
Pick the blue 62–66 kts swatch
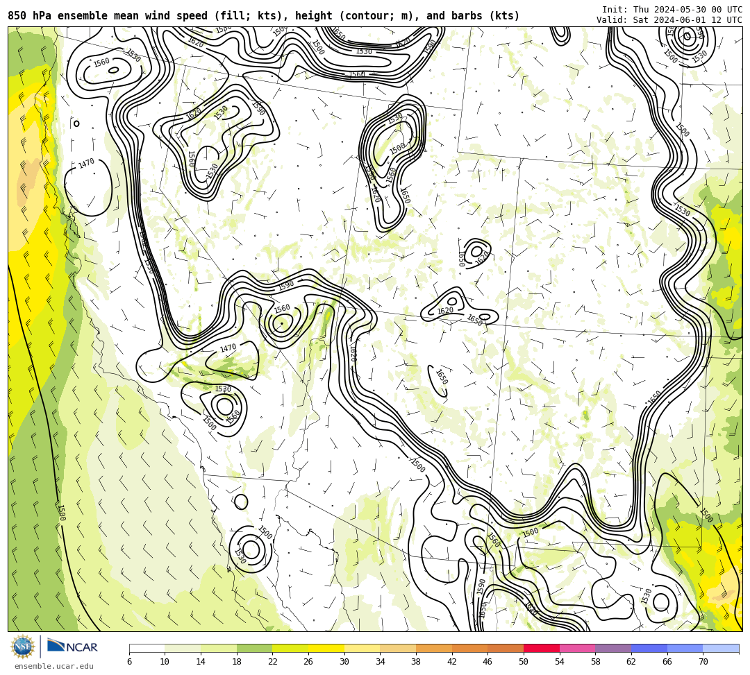[649, 648]
